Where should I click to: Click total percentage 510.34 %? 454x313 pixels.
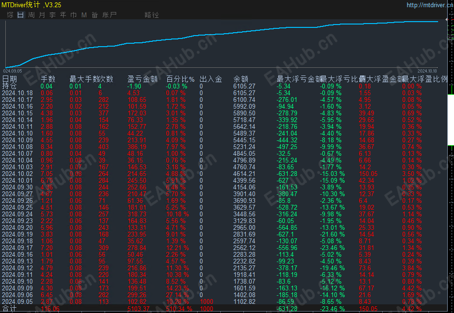tap(179, 309)
